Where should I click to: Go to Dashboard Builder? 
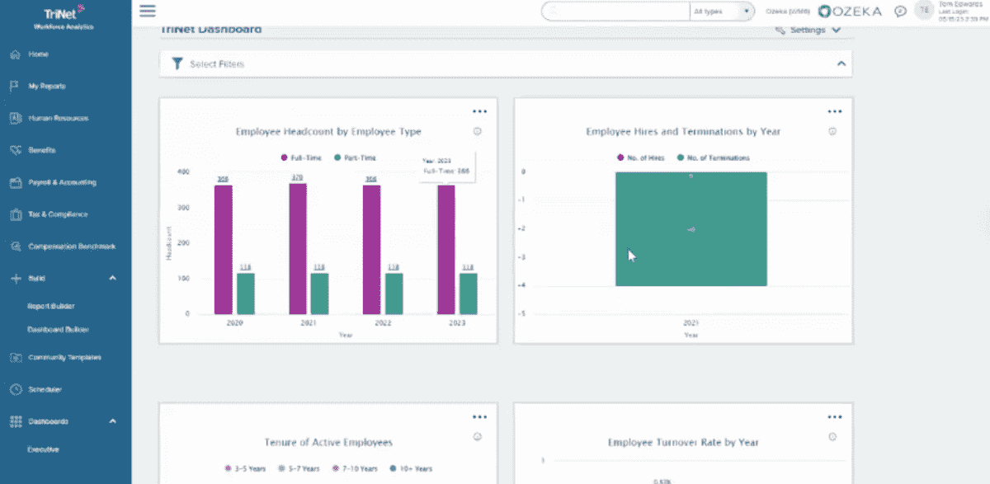[58, 330]
